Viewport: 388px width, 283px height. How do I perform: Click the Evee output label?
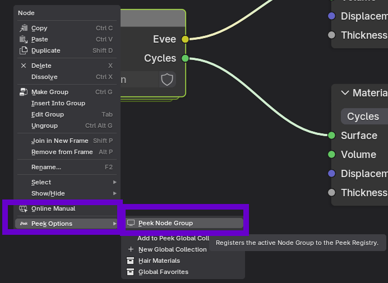pyautogui.click(x=164, y=39)
